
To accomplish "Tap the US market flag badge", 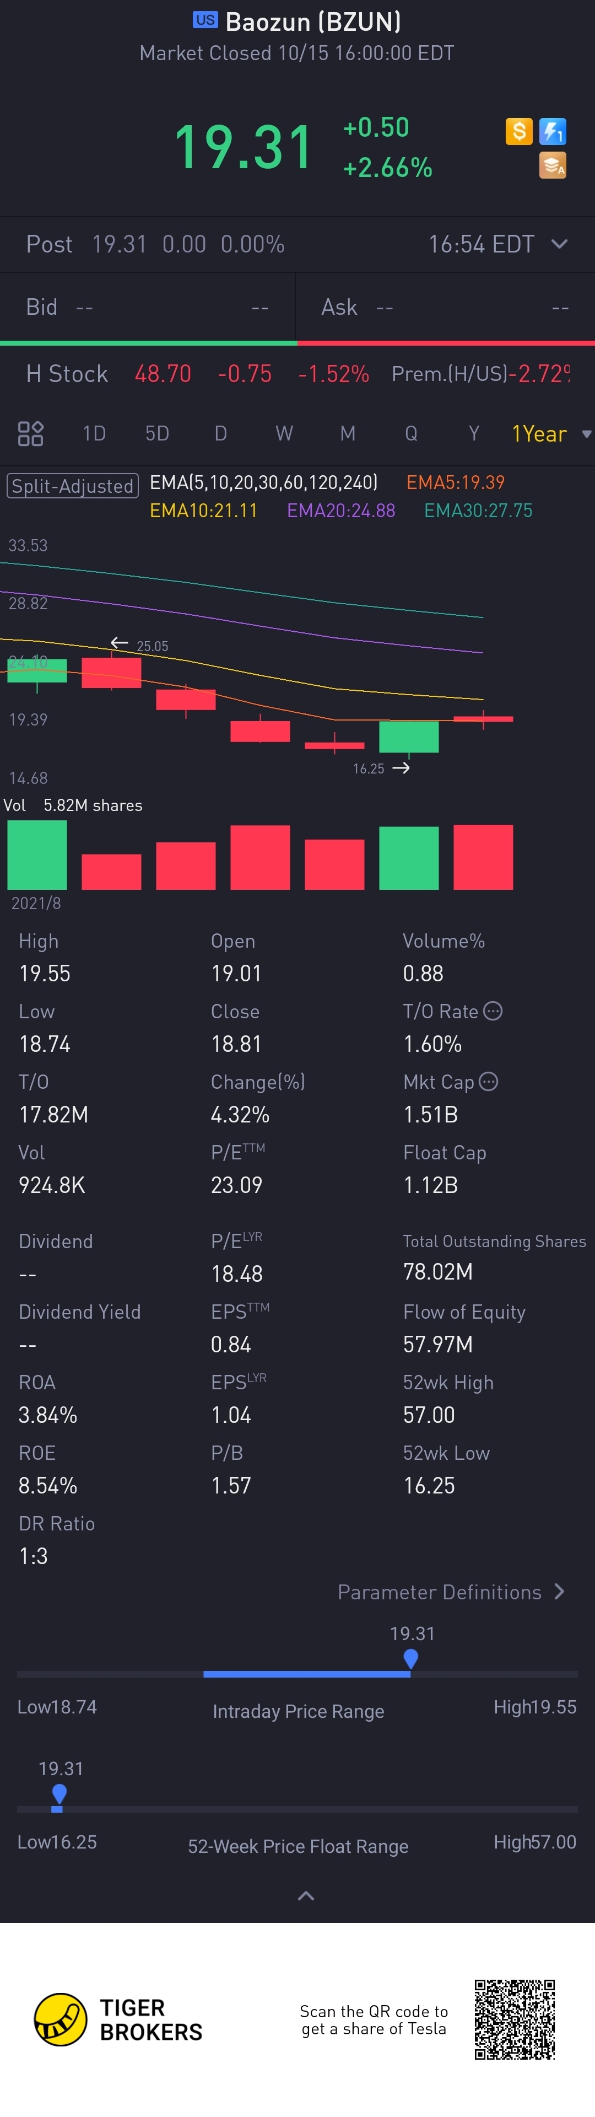I will point(204,20).
